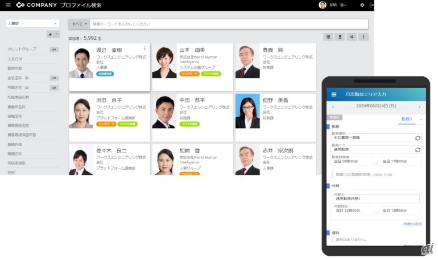Expand the chevron next to star button
This screenshot has width=438, height=259.
[57, 34]
